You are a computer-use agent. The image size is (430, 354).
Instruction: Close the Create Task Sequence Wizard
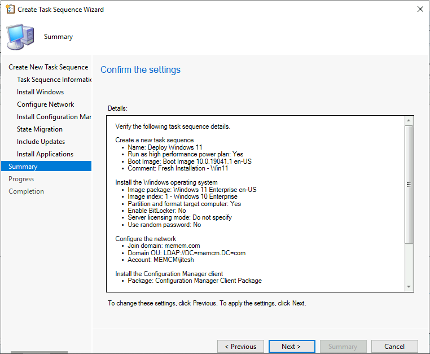click(x=420, y=9)
